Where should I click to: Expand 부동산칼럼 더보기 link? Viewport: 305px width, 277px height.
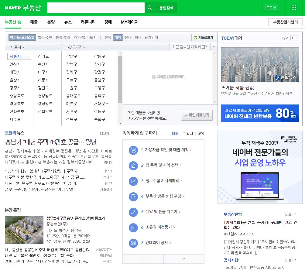[291, 214]
